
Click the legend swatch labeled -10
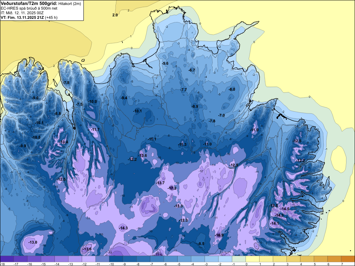[116, 259]
